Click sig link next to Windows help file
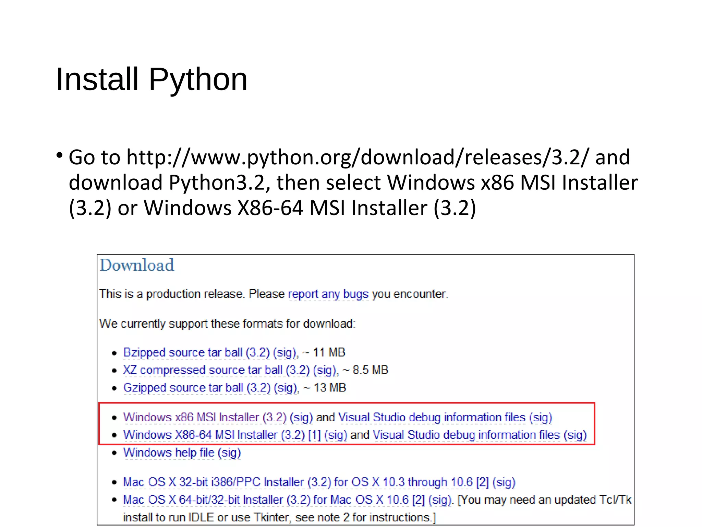The image size is (702, 527). pyautogui.click(x=229, y=453)
